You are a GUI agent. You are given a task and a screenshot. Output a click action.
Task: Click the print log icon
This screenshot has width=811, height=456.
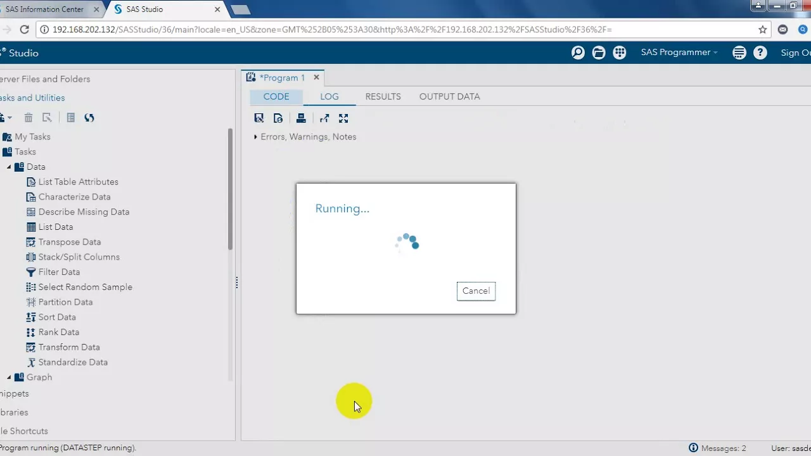pos(301,118)
